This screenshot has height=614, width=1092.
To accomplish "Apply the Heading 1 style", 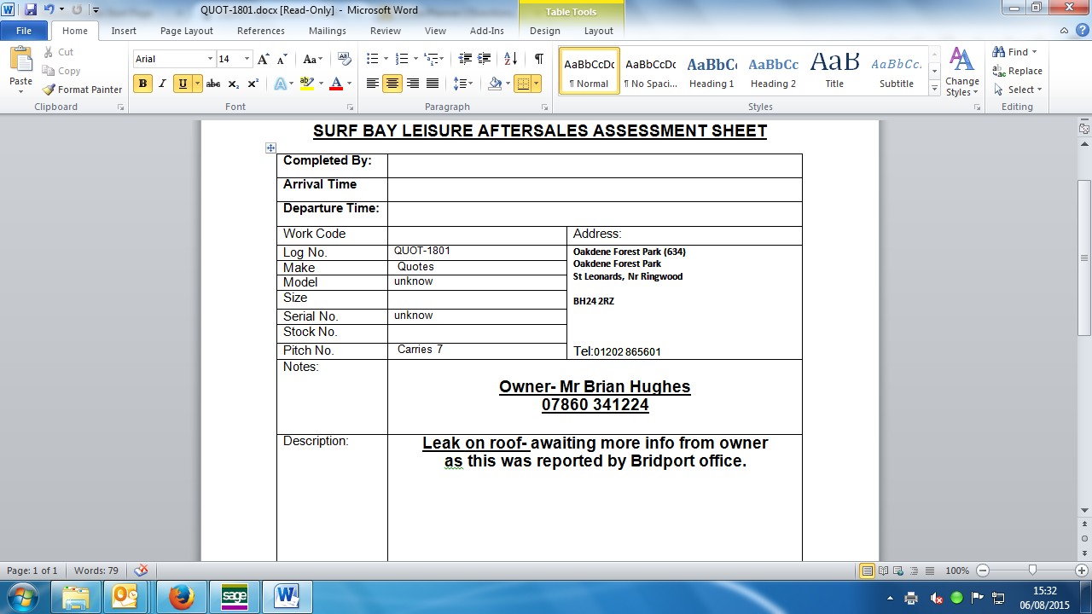I will point(712,71).
